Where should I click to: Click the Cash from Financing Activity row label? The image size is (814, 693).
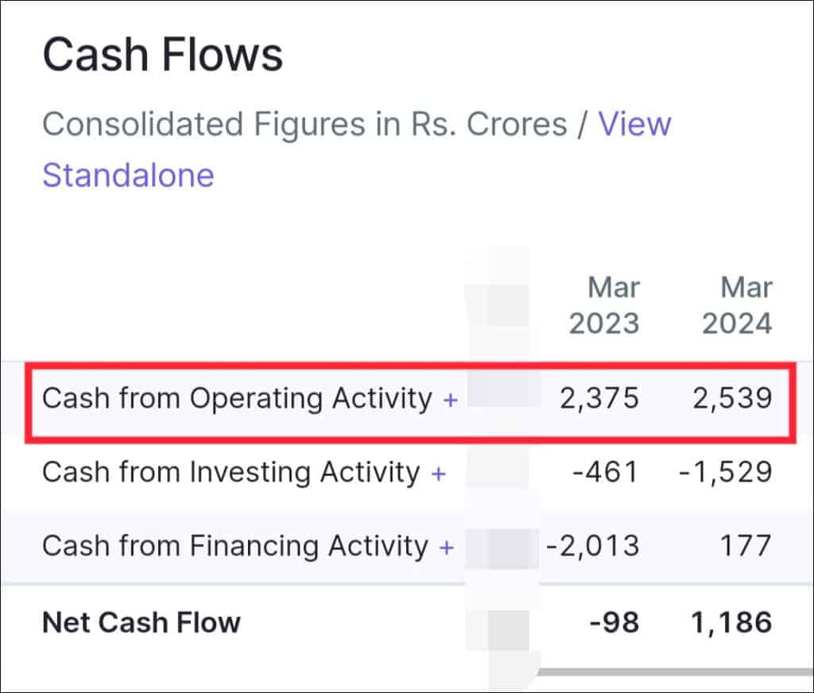point(235,547)
